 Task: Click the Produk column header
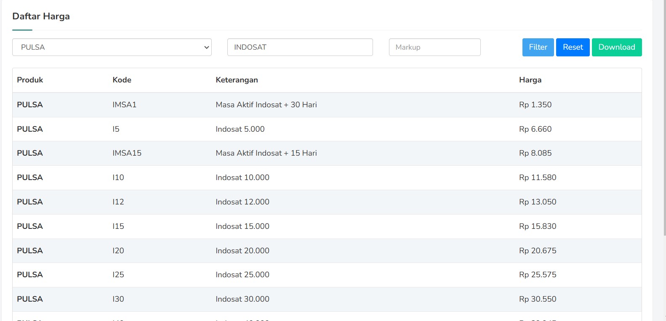[x=30, y=80]
